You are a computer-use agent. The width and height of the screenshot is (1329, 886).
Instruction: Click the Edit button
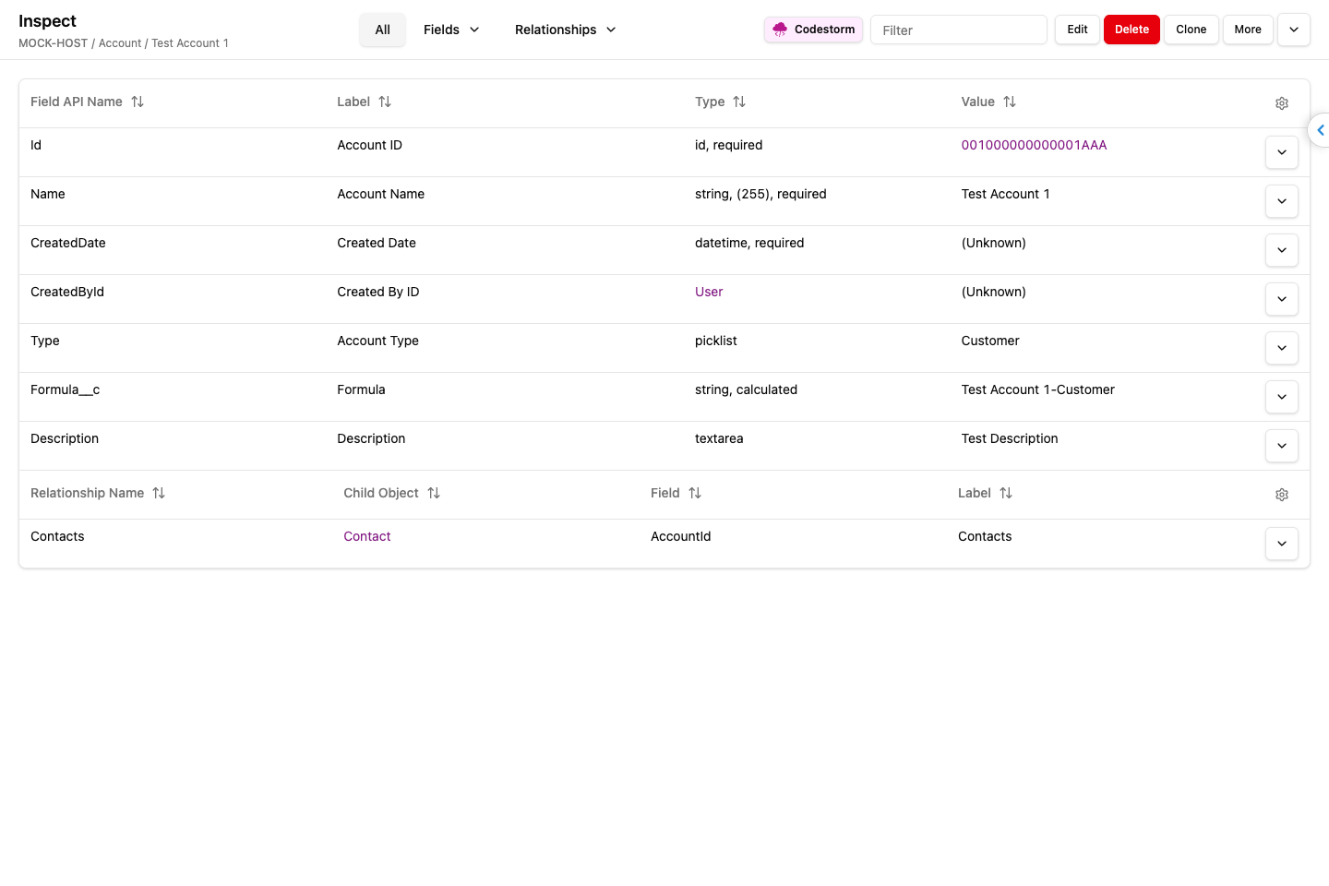tap(1077, 30)
